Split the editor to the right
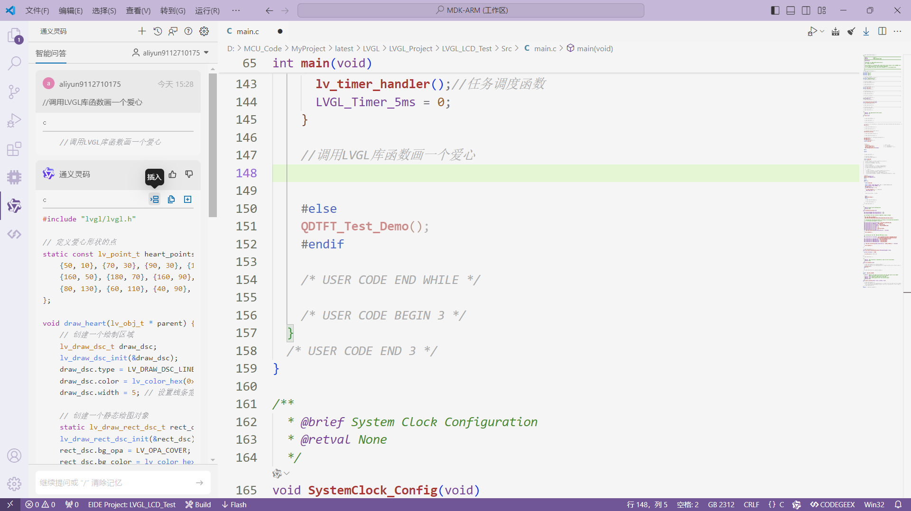Image resolution: width=911 pixels, height=511 pixels. pos(882,31)
